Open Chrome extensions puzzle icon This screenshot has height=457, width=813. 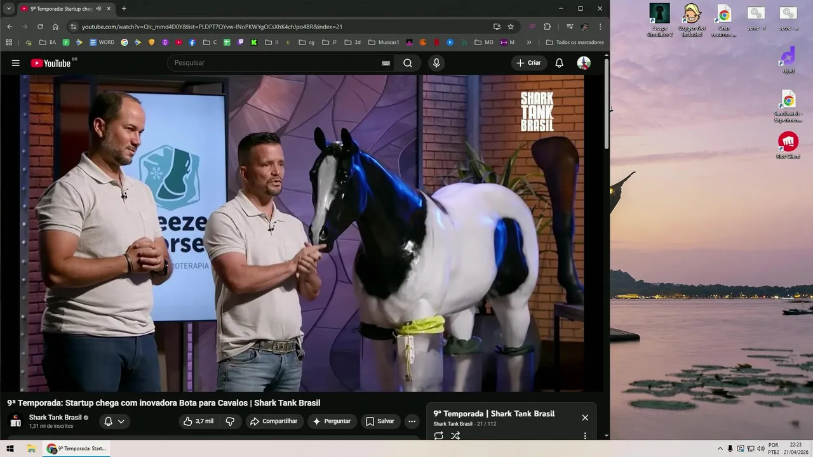[x=548, y=27]
